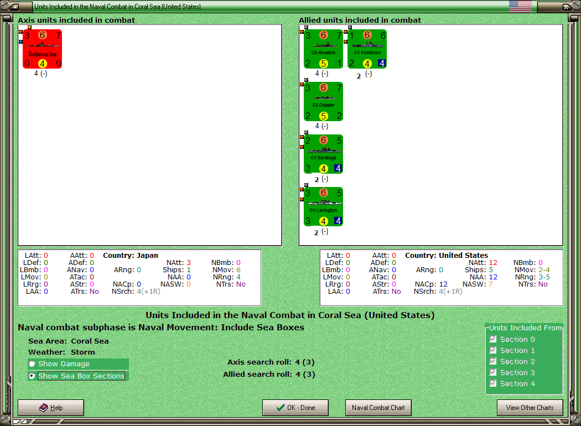Click the US NASW value 7
This screenshot has width=581, height=426.
click(491, 284)
